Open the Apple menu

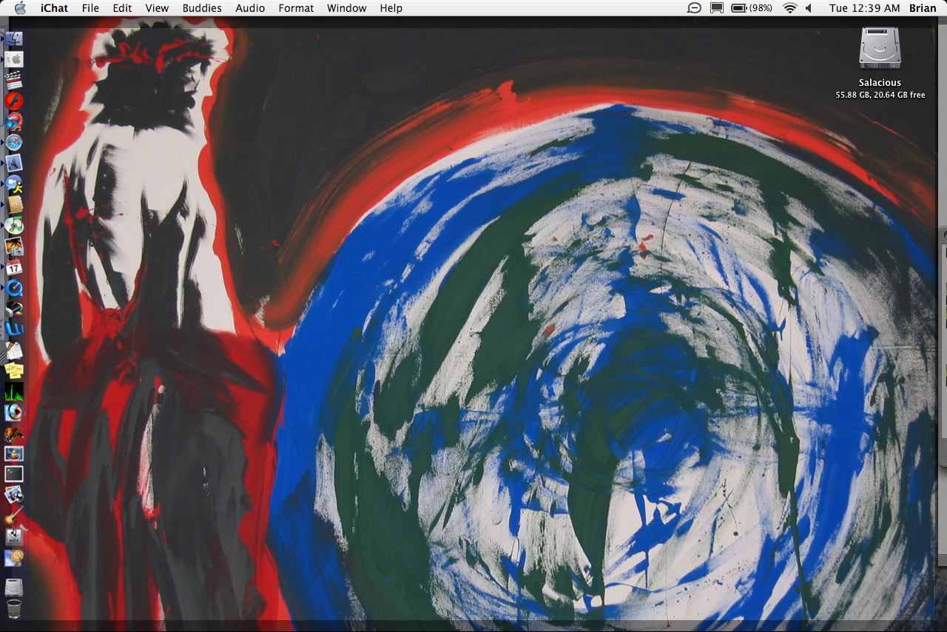(20, 8)
